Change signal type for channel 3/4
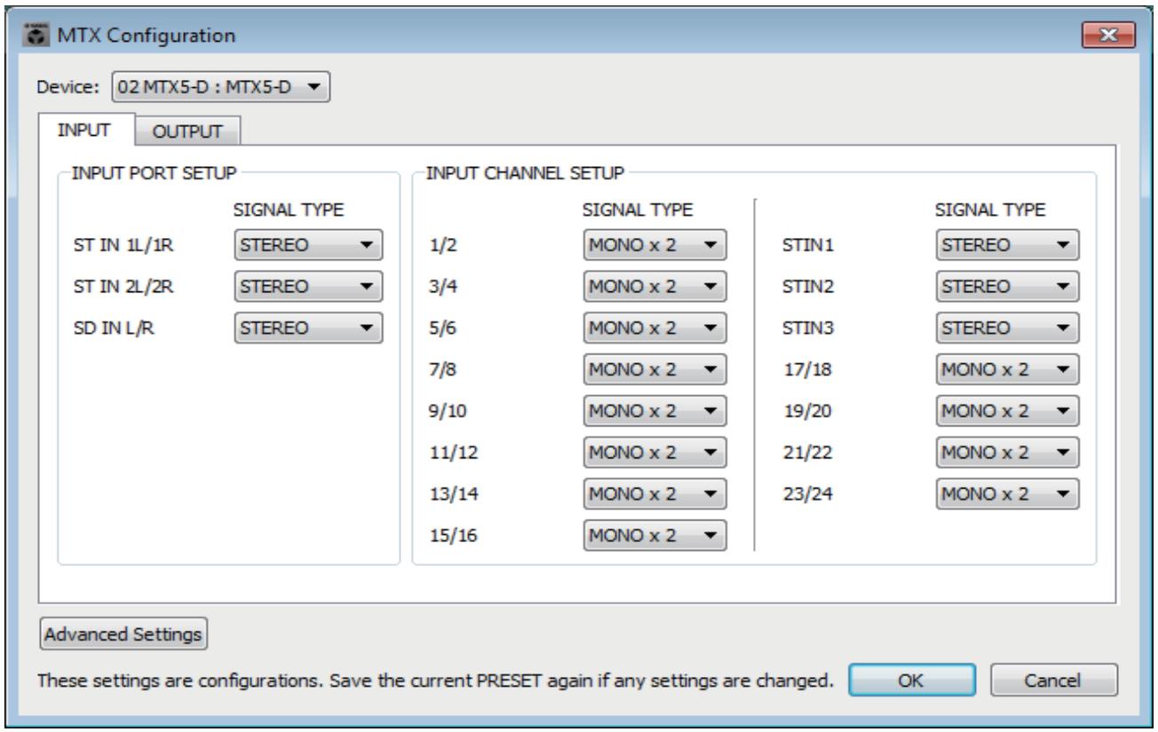The height and width of the screenshot is (732, 1158). tap(654, 286)
